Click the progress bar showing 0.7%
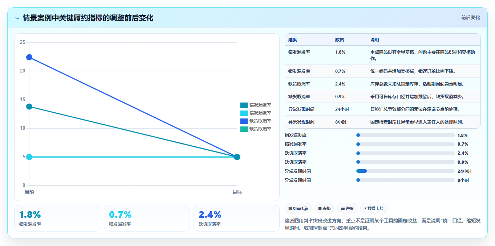The width and height of the screenshot is (495, 246). [x=405, y=144]
